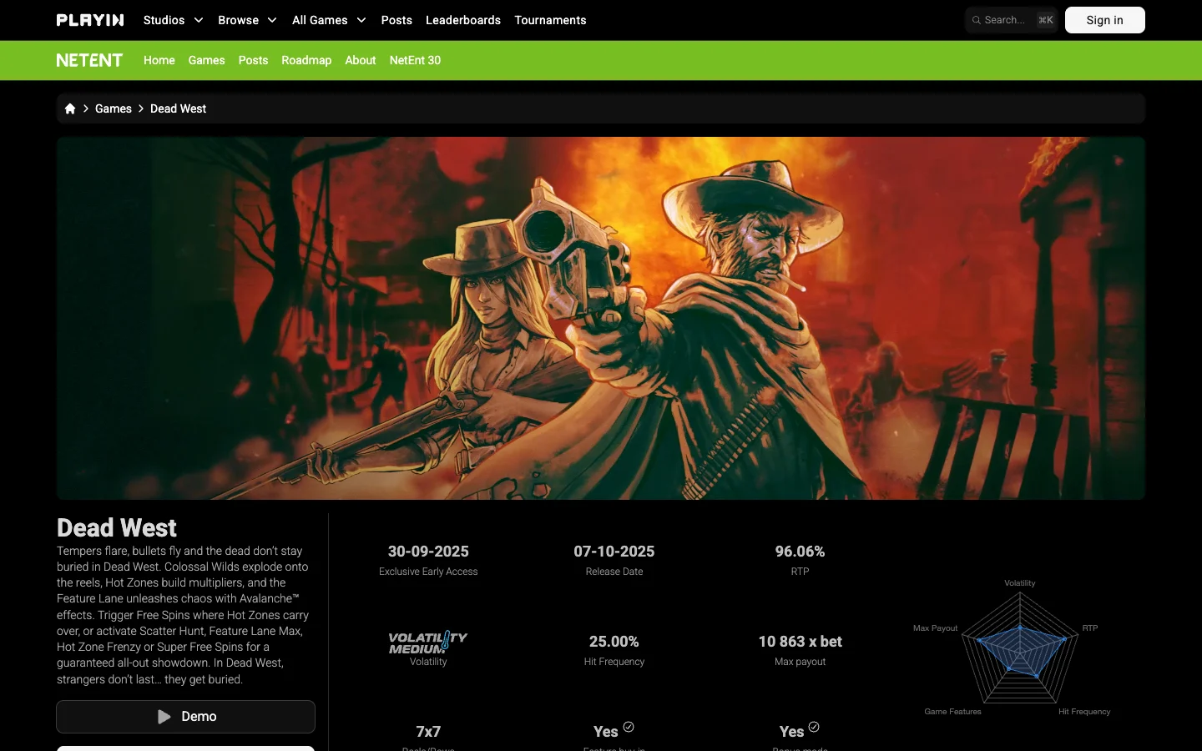The width and height of the screenshot is (1202, 751).
Task: Launch the Dead West Demo
Action: pyautogui.click(x=185, y=717)
